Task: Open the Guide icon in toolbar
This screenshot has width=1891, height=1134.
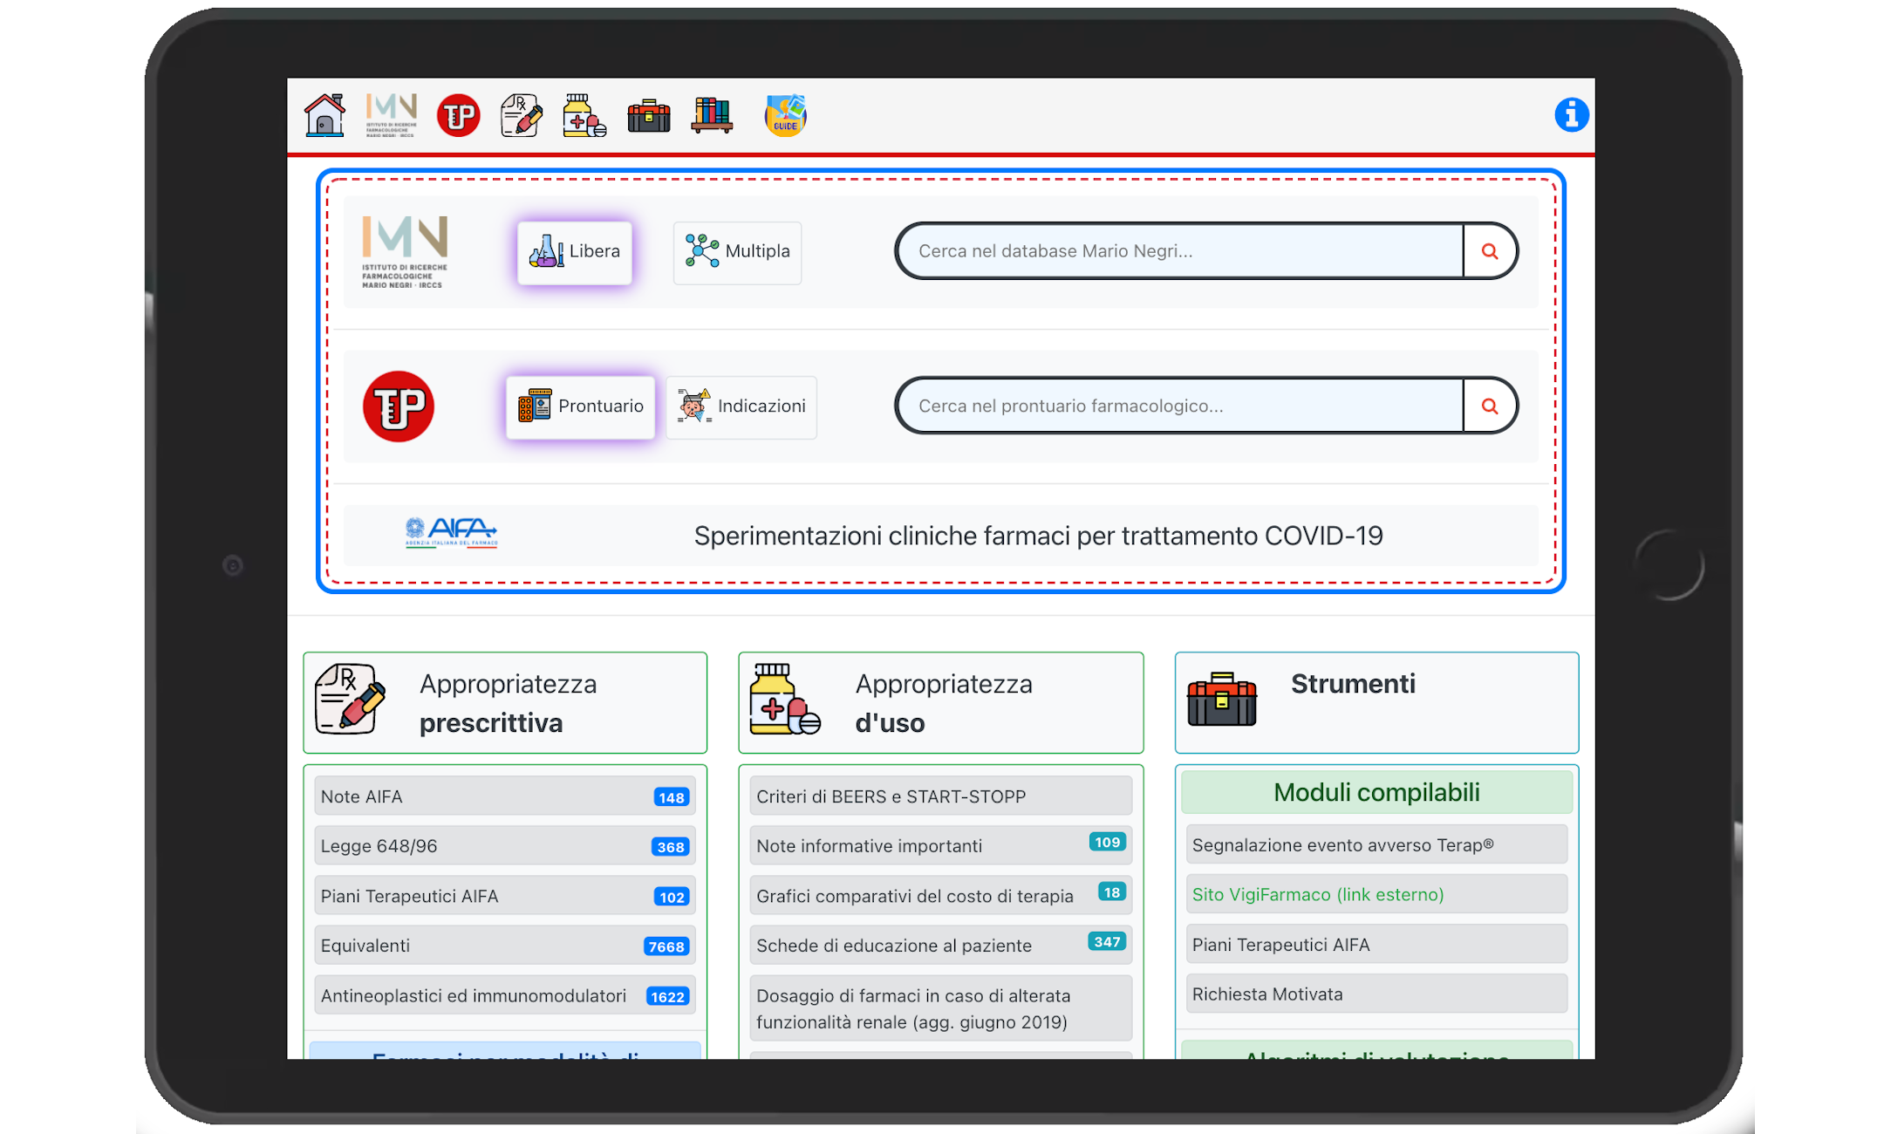Action: point(785,115)
